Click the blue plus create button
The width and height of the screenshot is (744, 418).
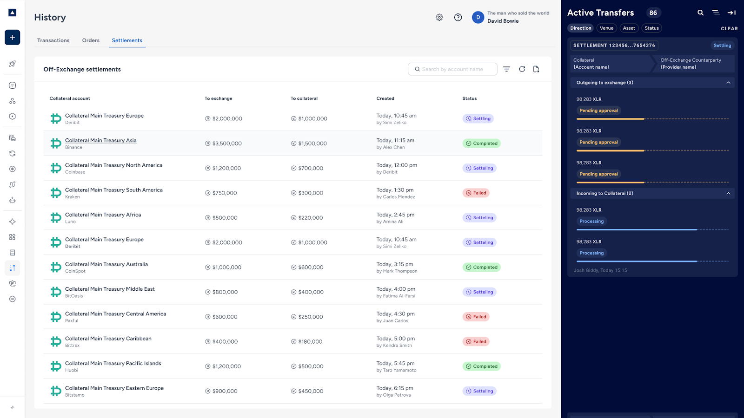[13, 37]
